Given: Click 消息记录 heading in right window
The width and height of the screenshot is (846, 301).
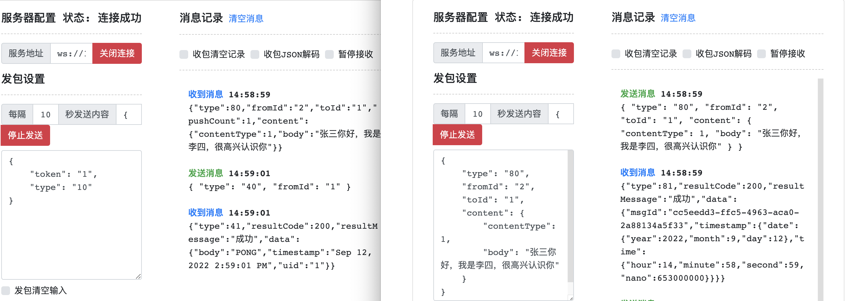Looking at the screenshot, I should pos(633,18).
